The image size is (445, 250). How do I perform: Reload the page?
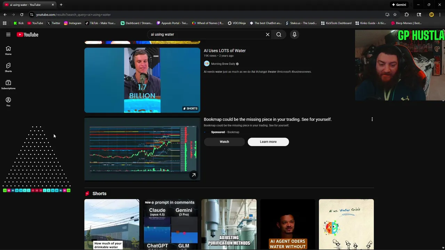tap(22, 15)
